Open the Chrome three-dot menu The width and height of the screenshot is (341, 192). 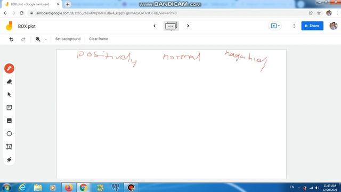337,13
